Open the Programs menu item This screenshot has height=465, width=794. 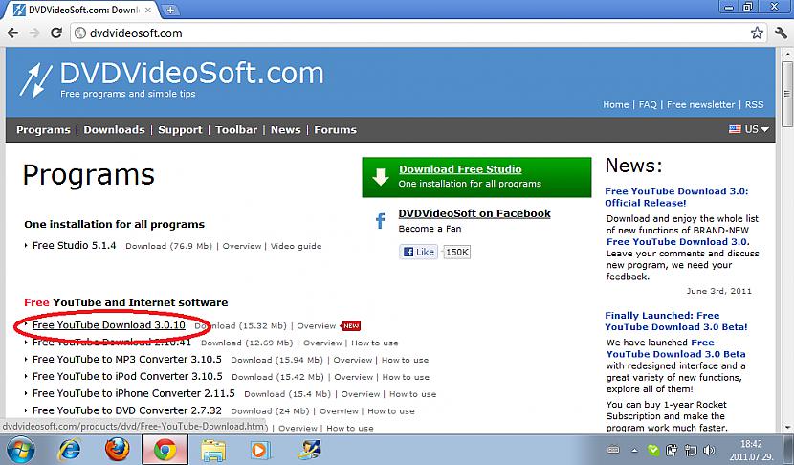tap(43, 130)
